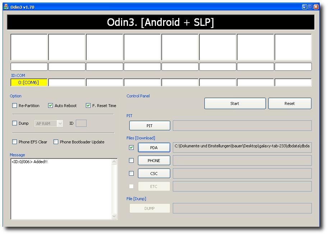Click the CSC file path field
The height and width of the screenshot is (235, 328).
coord(242,174)
